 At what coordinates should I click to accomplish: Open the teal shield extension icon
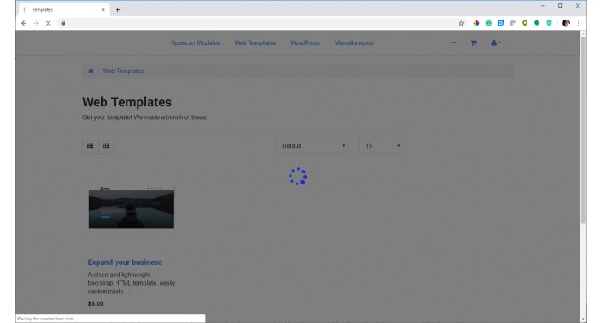click(x=549, y=23)
